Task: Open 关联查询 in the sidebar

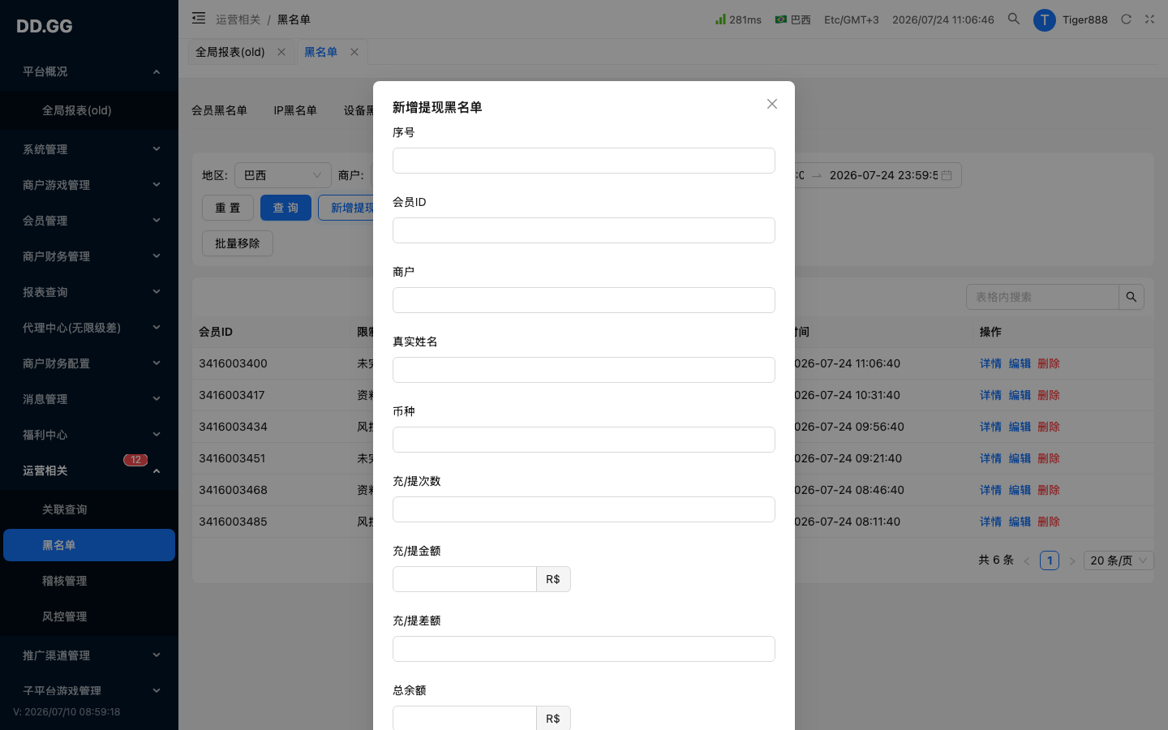Action: click(89, 509)
